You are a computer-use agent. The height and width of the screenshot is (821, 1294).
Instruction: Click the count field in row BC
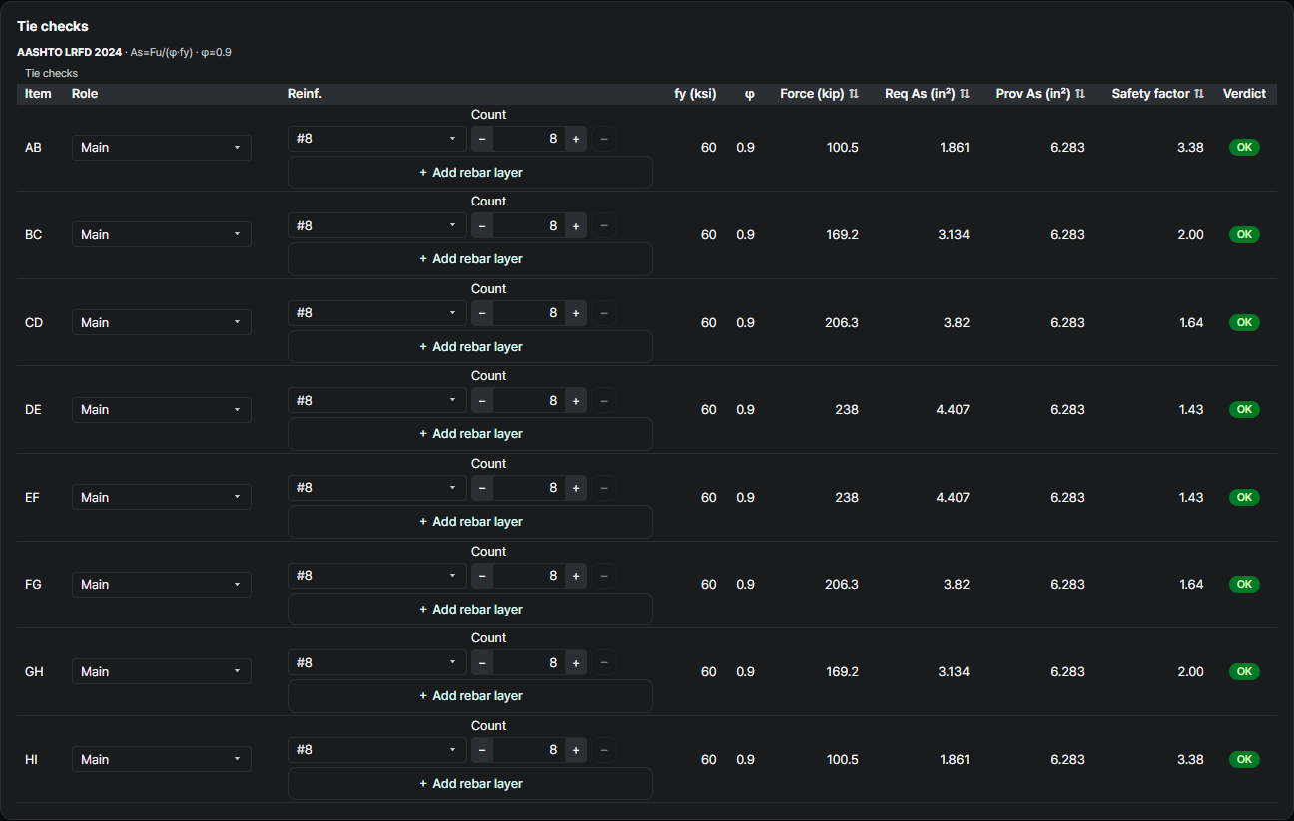[529, 226]
